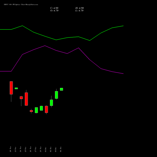This screenshot has height=157, width=157.
Task: Click the 21 Nov date label
Action: tap(15, 149)
